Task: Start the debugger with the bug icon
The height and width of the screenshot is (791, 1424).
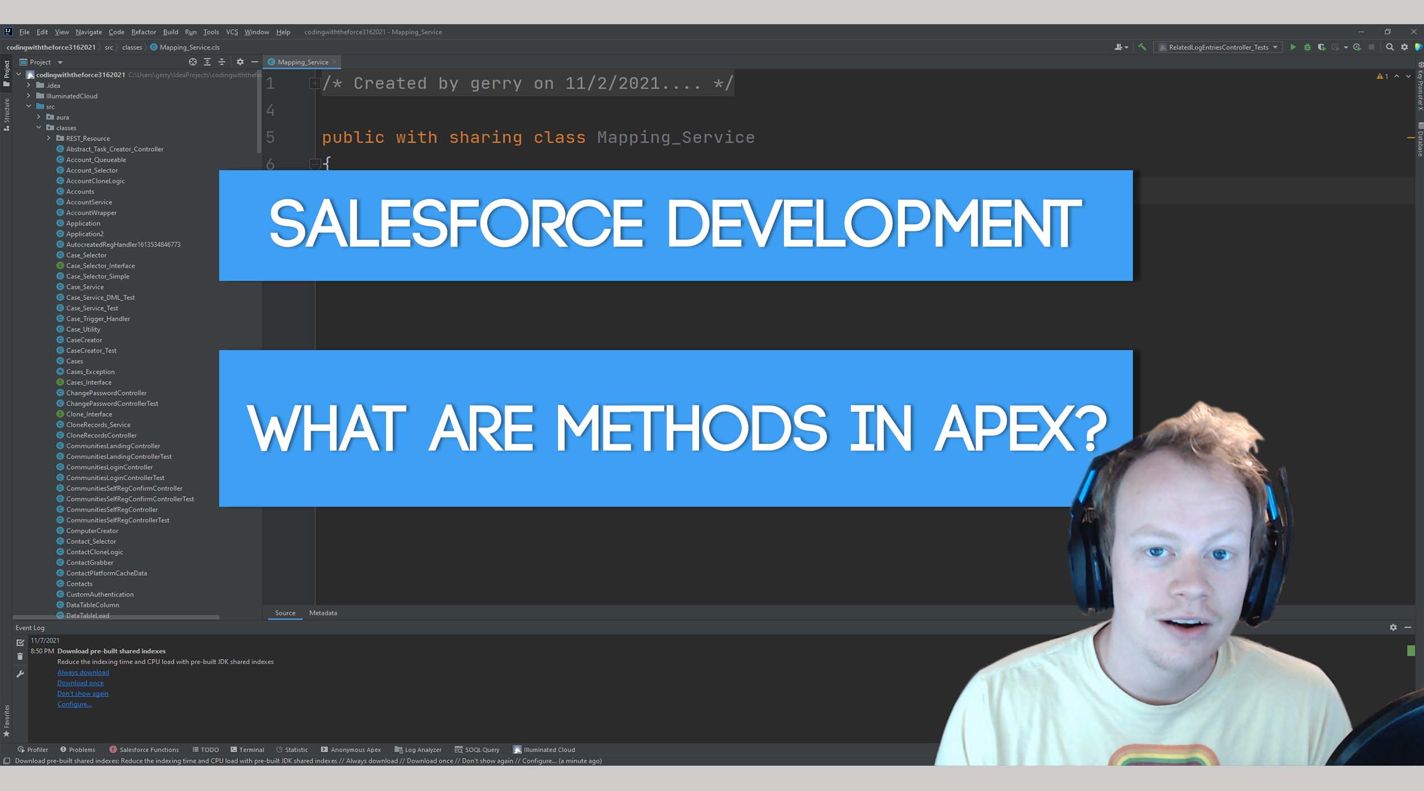Action: tap(1308, 47)
